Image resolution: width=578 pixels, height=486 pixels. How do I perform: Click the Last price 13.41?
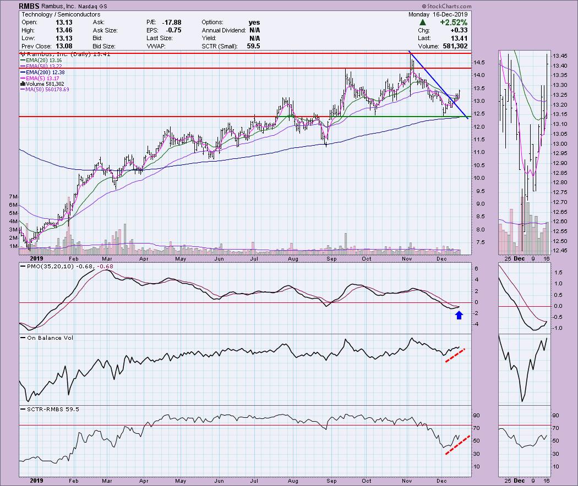[459, 38]
